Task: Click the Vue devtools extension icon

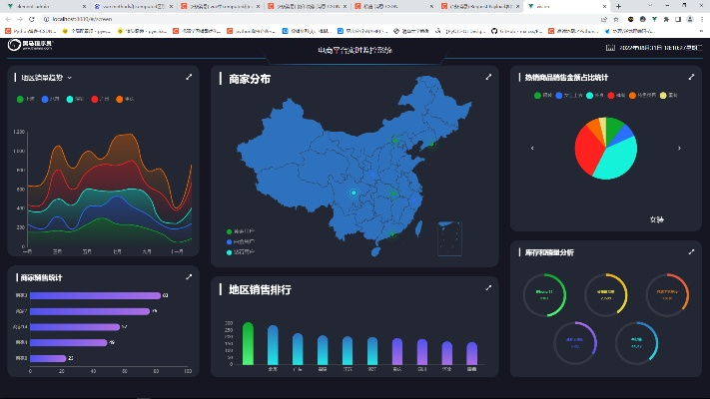Action: click(x=654, y=20)
